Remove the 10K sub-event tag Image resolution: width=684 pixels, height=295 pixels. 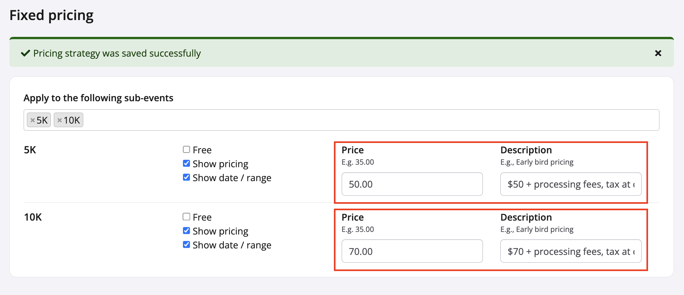point(60,120)
